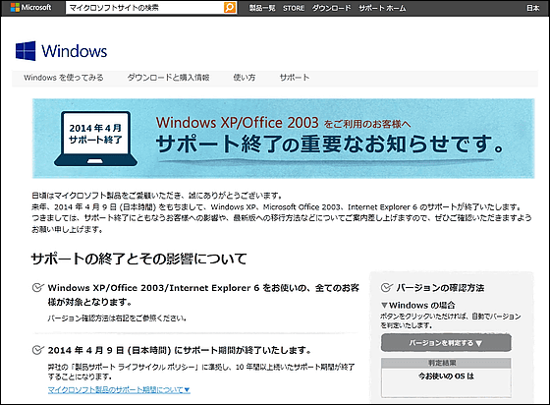
Task: Select the 使い方 tab
Action: pyautogui.click(x=245, y=78)
